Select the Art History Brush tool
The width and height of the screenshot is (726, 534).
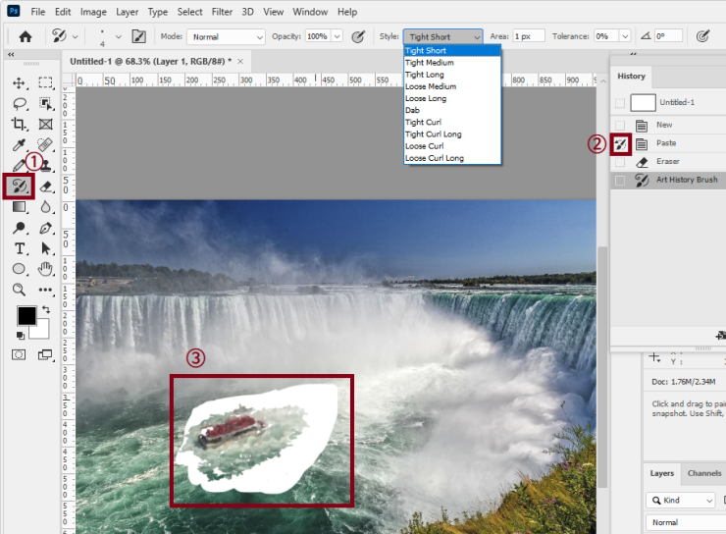coord(19,187)
